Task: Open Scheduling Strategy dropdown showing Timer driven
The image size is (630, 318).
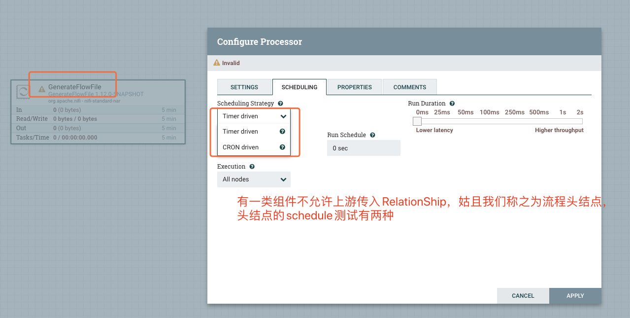Action: (254, 116)
